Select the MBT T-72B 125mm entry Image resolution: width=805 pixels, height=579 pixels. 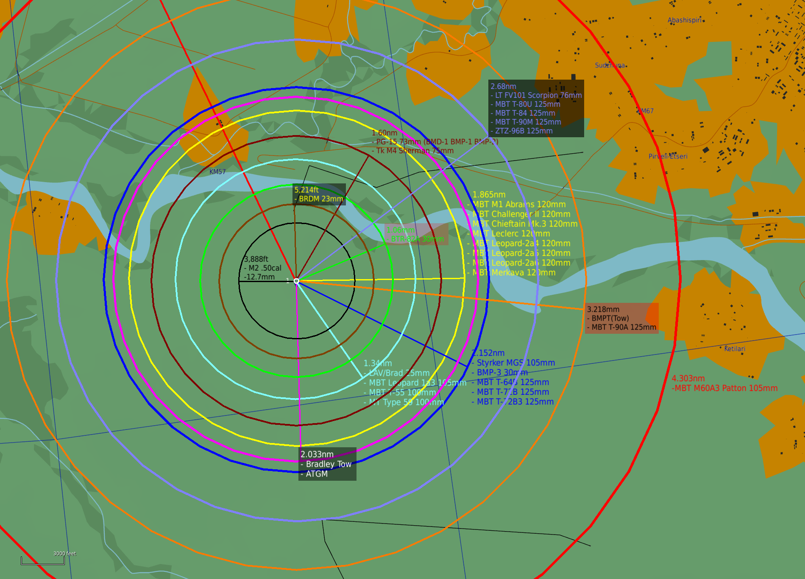(510, 392)
